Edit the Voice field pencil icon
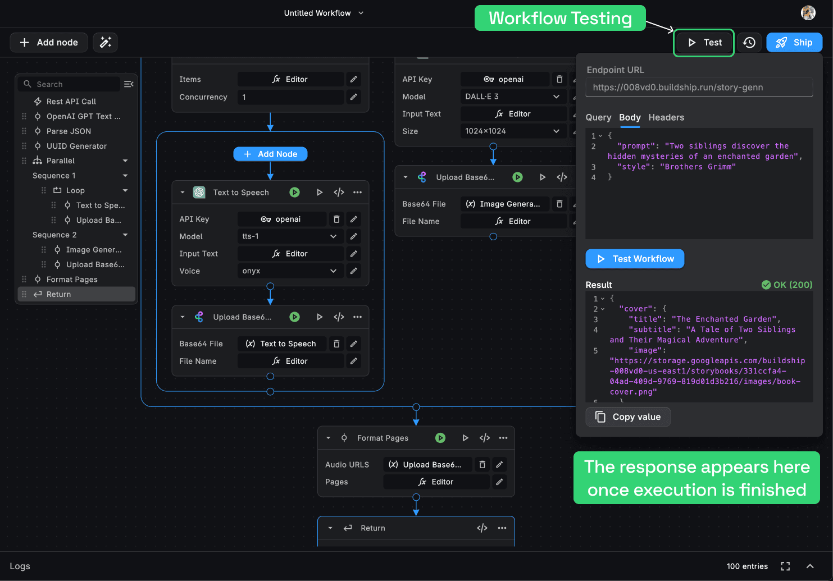 pyautogui.click(x=353, y=271)
